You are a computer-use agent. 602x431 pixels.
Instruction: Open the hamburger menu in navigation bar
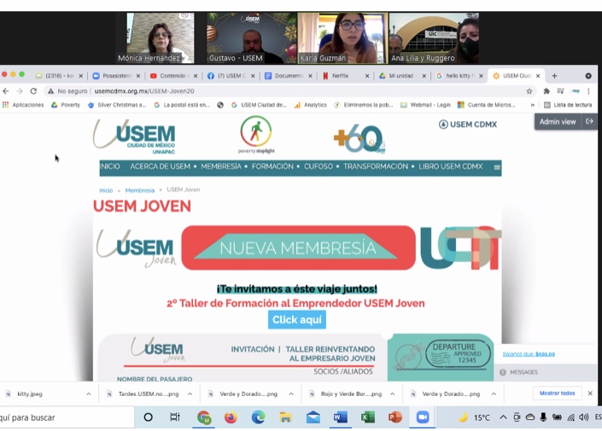point(497,167)
